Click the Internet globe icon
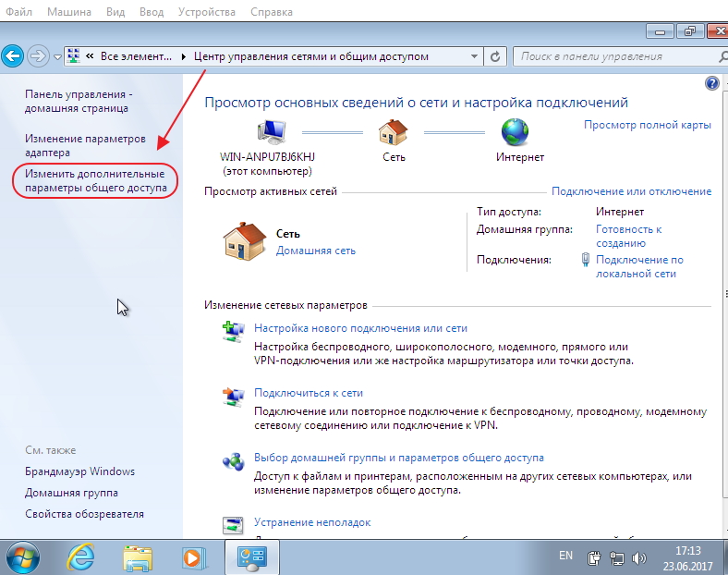Screen dimensions: 728x575 pyautogui.click(x=515, y=132)
